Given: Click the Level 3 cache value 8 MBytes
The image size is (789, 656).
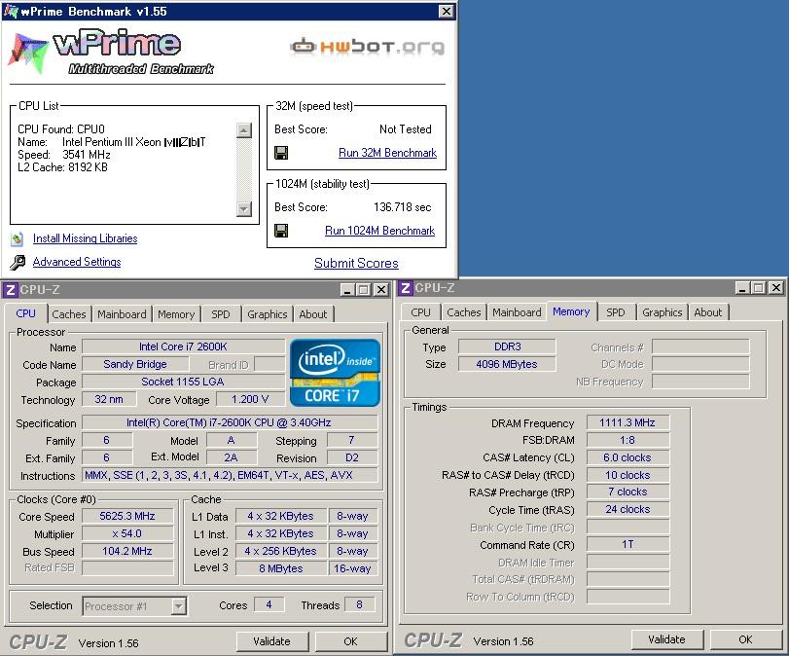Looking at the screenshot, I should tap(281, 568).
